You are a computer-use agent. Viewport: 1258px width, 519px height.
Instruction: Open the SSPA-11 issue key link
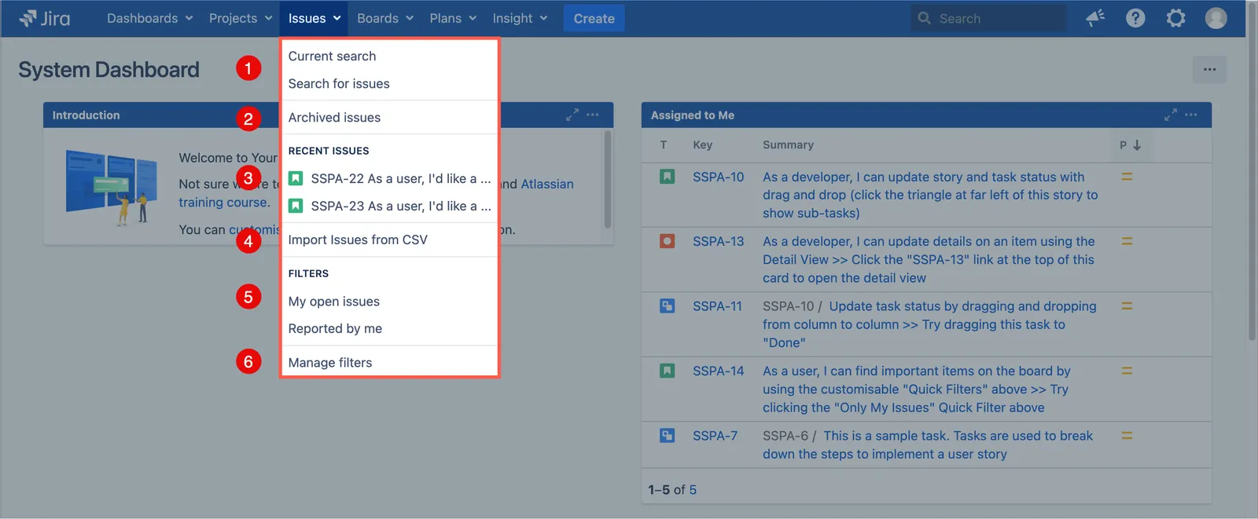coord(717,305)
